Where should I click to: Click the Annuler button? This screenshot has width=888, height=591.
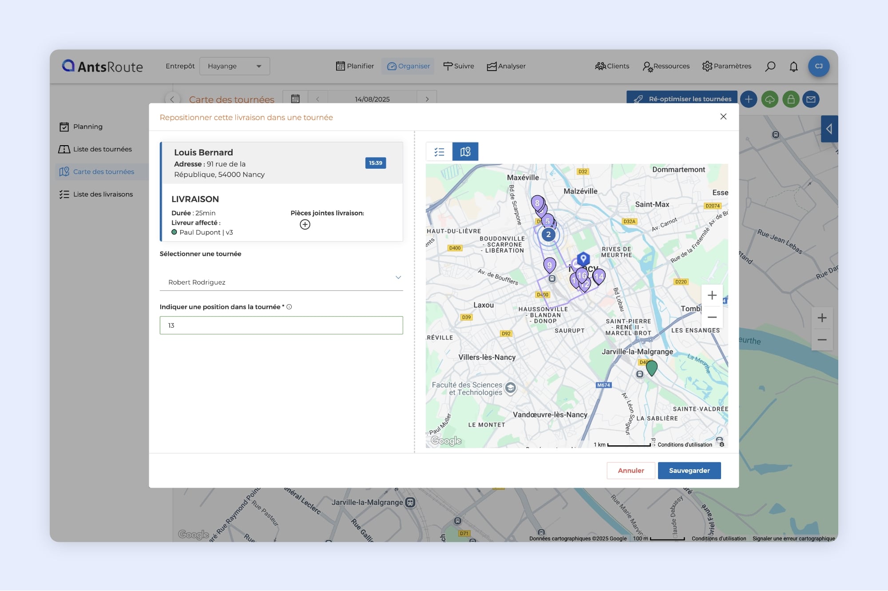point(630,471)
